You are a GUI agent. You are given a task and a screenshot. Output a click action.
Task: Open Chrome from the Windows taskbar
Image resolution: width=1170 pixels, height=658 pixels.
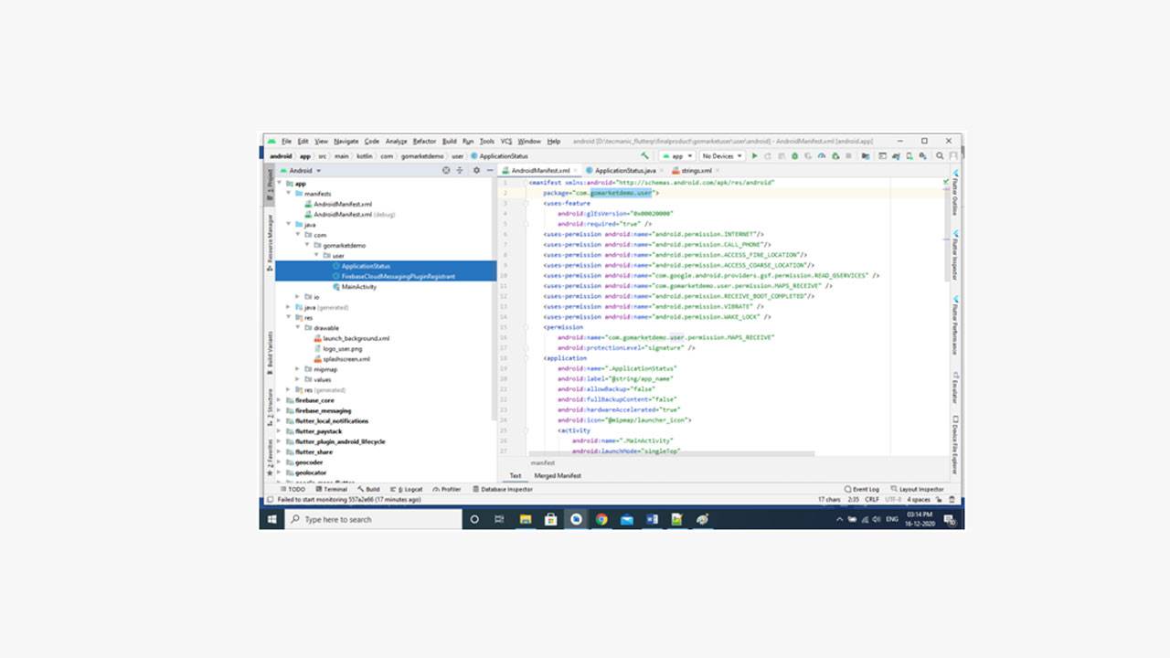coord(601,519)
